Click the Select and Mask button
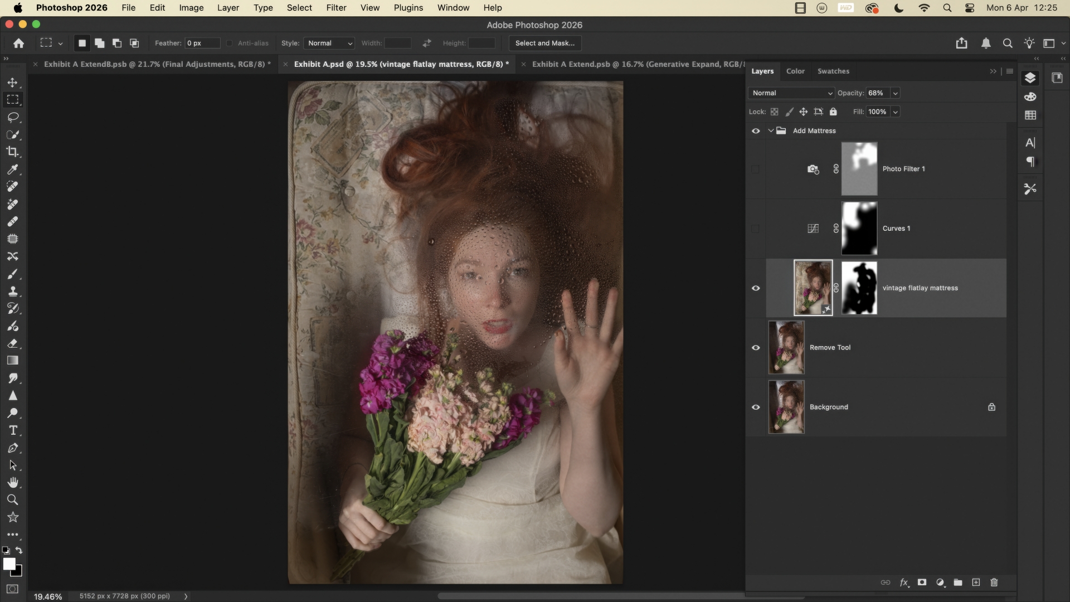1070x602 pixels. tap(544, 43)
